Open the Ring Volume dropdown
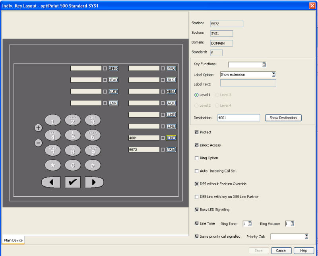318x256 pixels. 292,224
